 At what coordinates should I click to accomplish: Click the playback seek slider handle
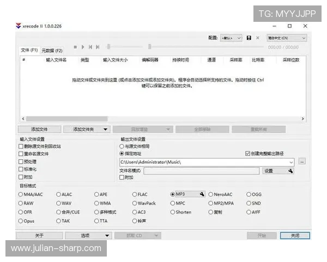pos(149,46)
